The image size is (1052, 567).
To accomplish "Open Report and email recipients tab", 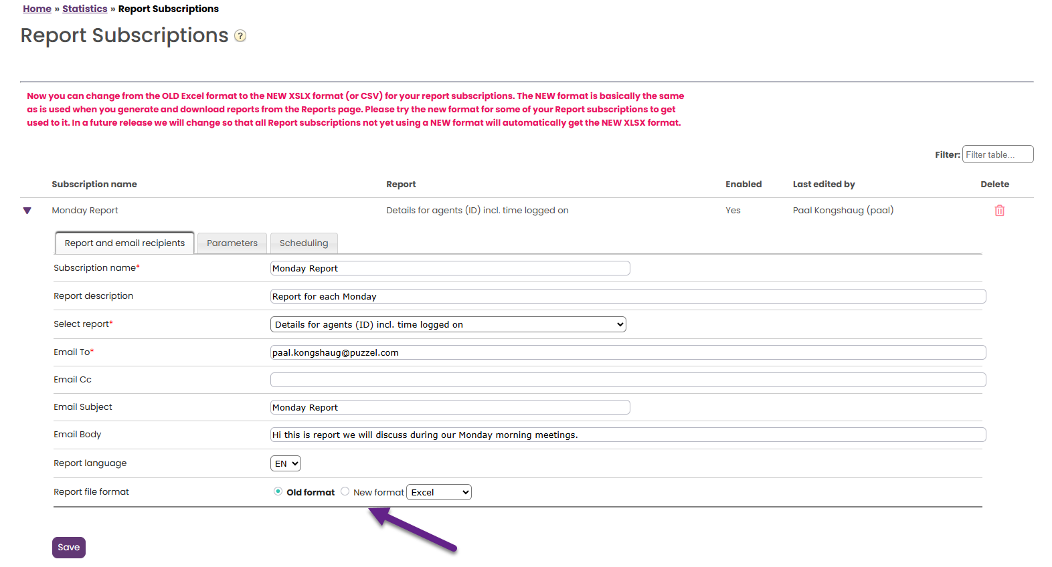I will click(124, 243).
